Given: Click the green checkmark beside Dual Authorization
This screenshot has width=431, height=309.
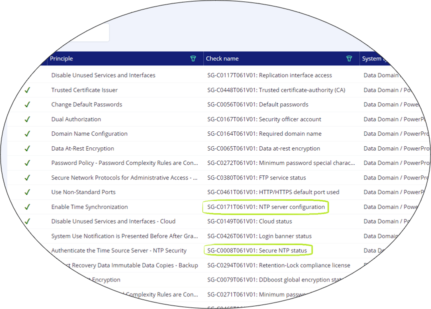Looking at the screenshot, I should pyautogui.click(x=27, y=119).
